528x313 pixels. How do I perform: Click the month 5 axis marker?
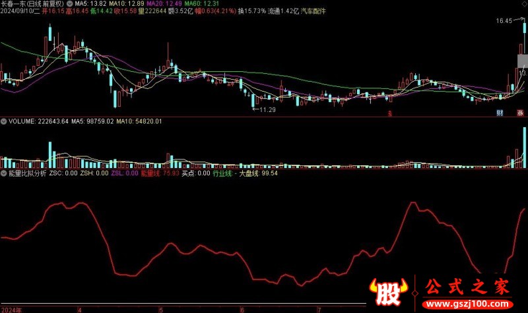161,310
